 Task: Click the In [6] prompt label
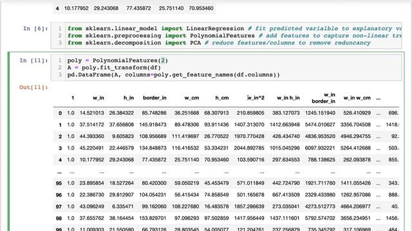(36, 28)
